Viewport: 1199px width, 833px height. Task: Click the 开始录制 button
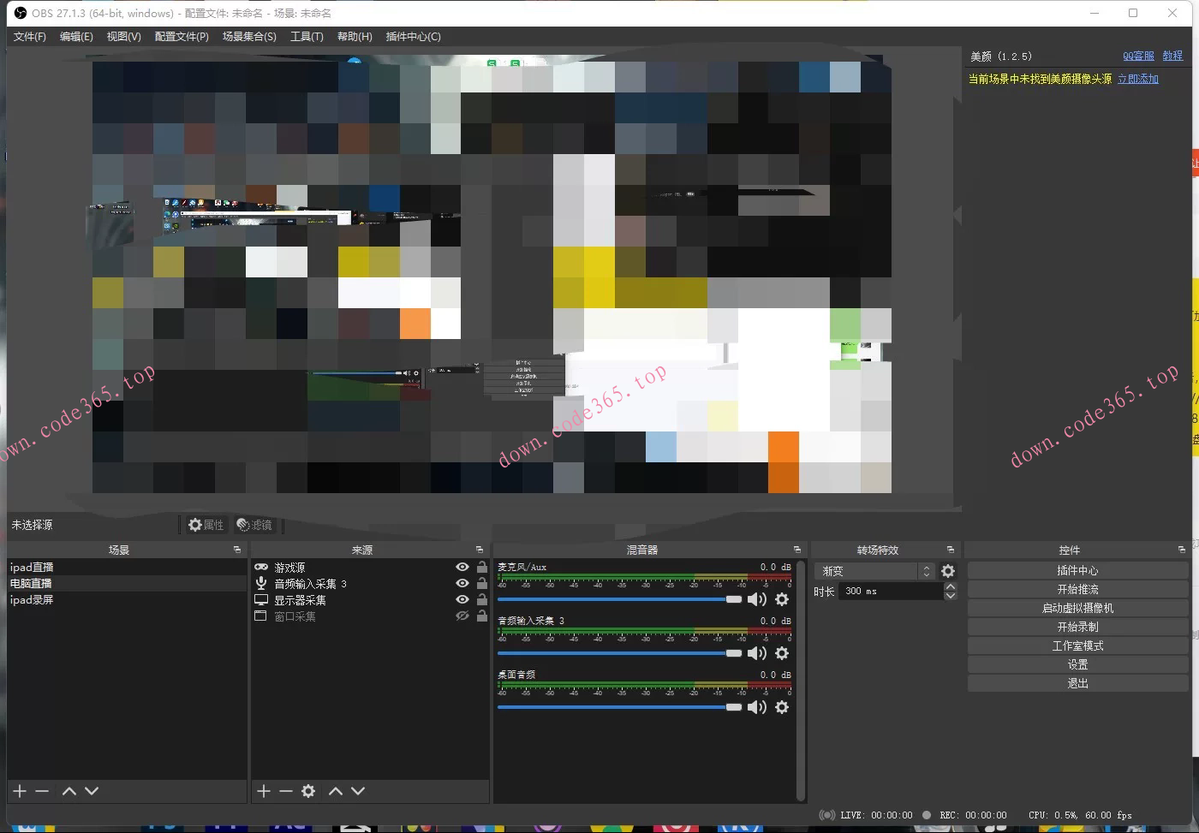1077,627
